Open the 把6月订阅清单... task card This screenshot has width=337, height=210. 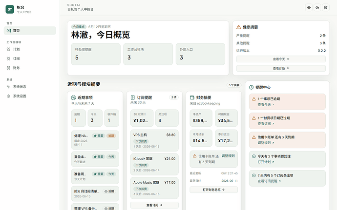[x=95, y=194]
